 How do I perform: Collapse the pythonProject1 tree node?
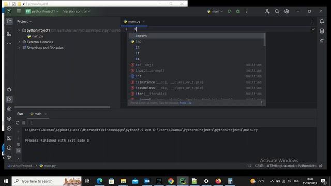(x=19, y=30)
